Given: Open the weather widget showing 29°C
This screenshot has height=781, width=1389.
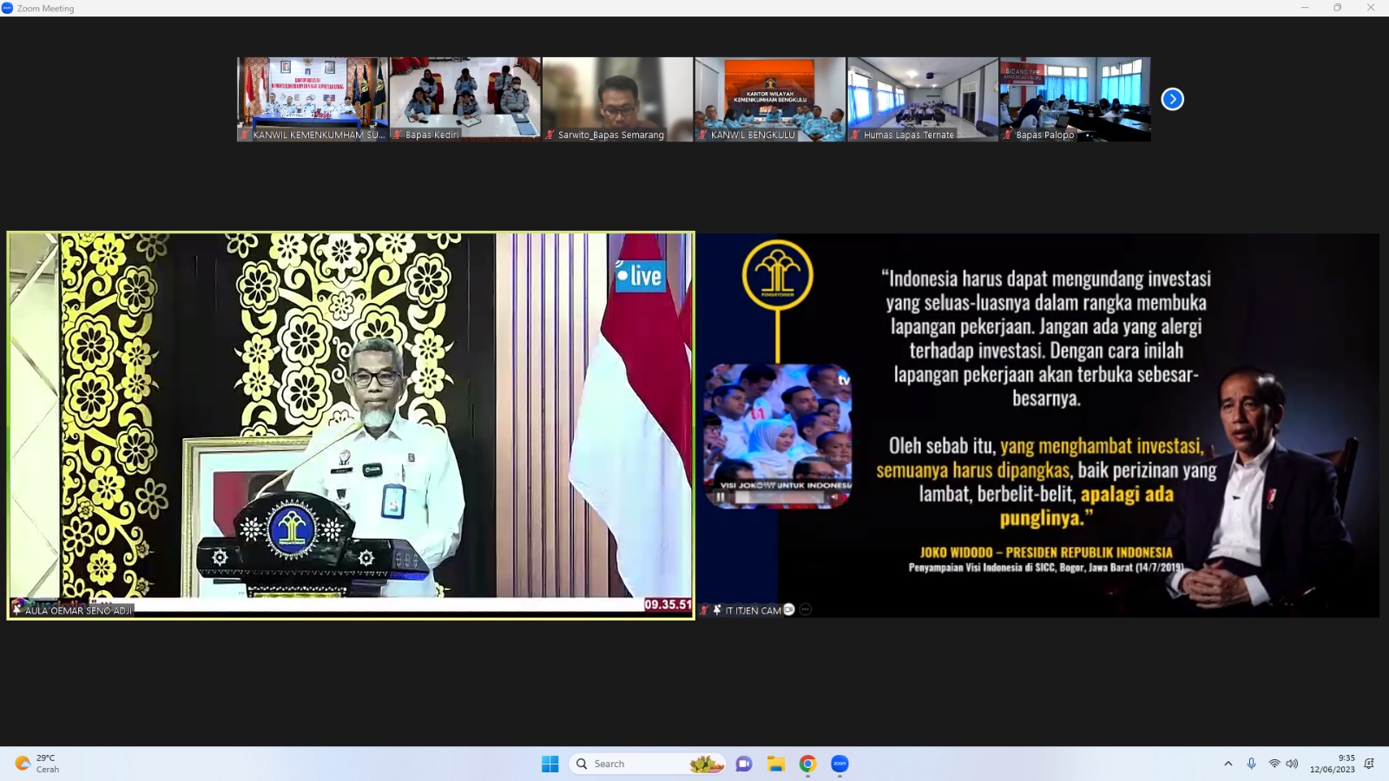Looking at the screenshot, I should 37,764.
